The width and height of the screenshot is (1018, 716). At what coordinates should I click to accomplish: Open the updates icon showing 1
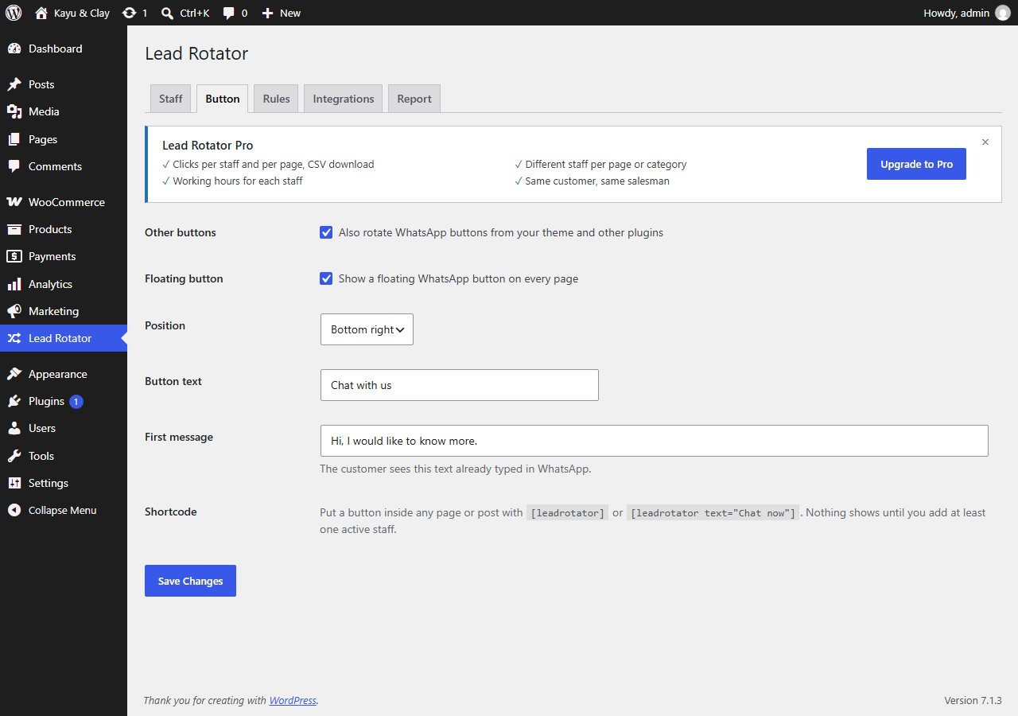click(x=129, y=13)
